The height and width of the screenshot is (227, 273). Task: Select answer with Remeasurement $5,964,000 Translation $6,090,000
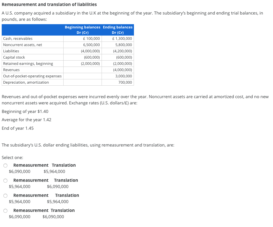click(5, 180)
